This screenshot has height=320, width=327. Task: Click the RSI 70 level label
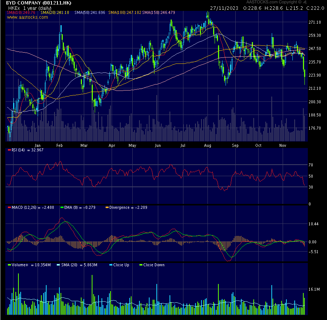click(x=311, y=165)
